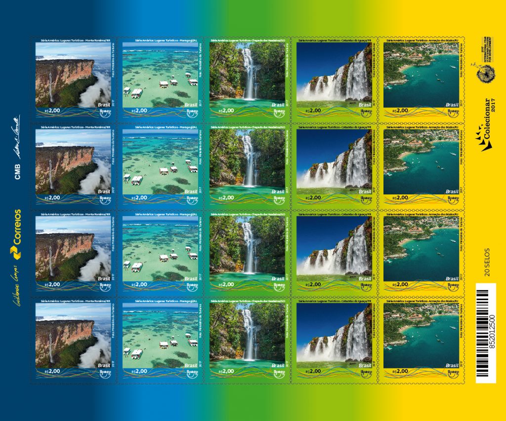
Task: Select the third-row Maragogi reef stamp
Action: pos(160,252)
